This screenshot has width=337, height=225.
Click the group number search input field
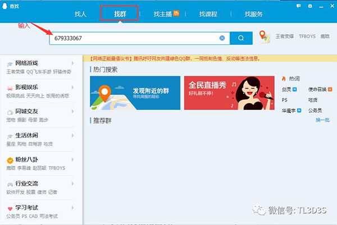(x=135, y=38)
